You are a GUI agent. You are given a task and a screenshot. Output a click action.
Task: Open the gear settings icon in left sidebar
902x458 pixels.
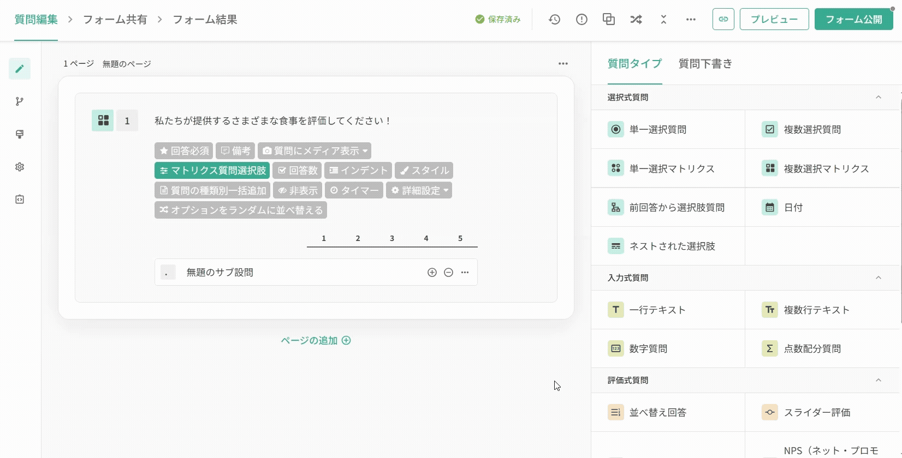pos(20,167)
